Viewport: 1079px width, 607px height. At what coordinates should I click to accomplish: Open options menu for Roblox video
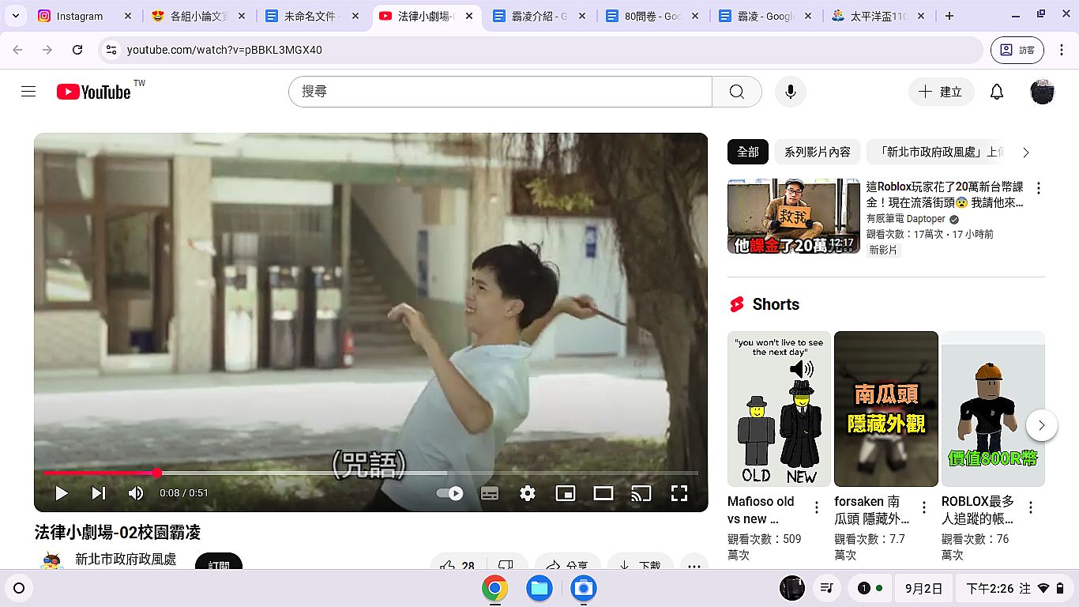(1039, 188)
